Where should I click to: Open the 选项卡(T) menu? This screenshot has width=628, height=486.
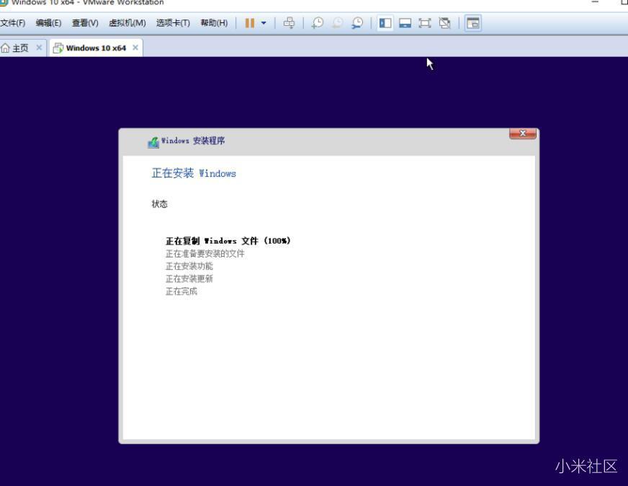pos(173,23)
